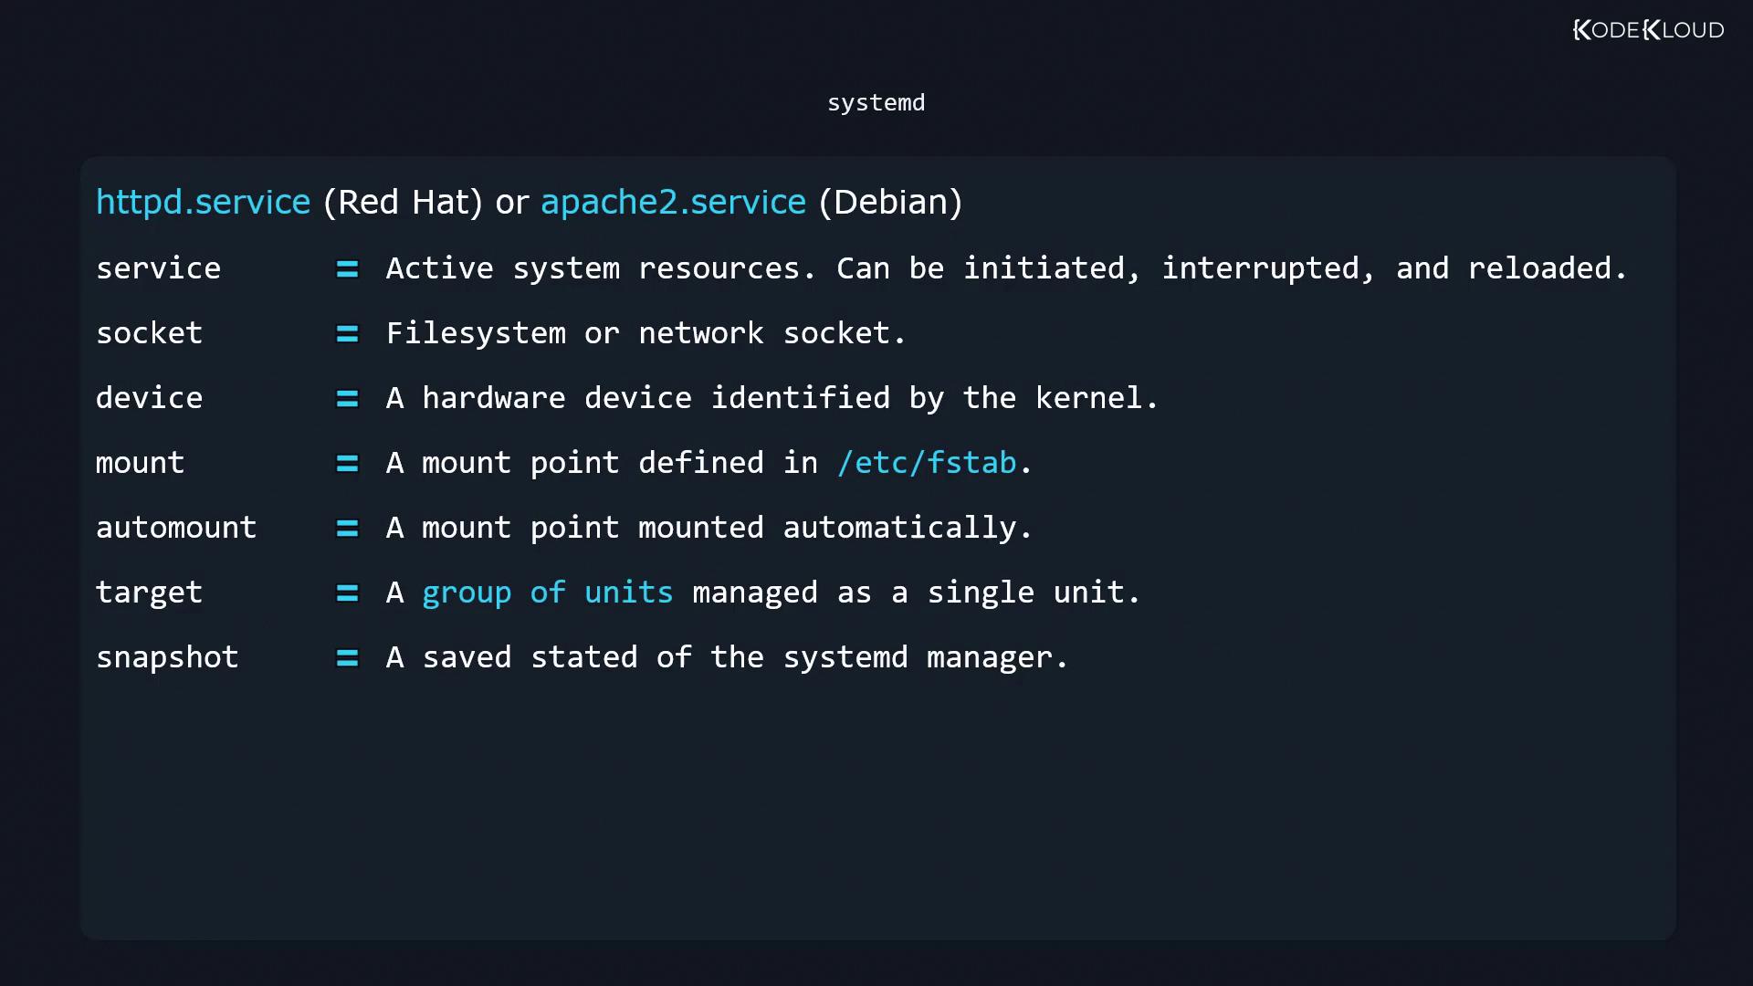Click the equals sign beside device

pyautogui.click(x=347, y=399)
